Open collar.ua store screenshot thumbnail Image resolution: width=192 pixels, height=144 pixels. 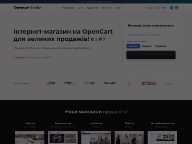pyautogui.click(x=30, y=137)
